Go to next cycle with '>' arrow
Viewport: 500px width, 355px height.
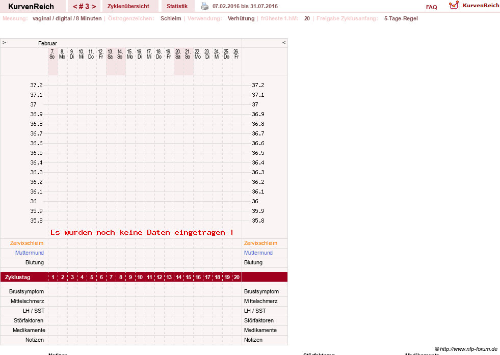[94, 7]
